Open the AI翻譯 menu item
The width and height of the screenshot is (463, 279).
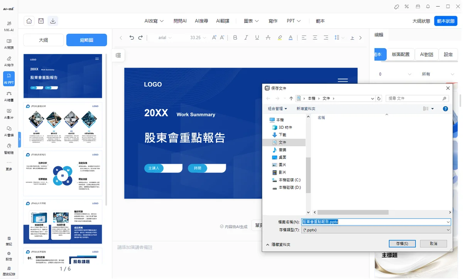[223, 21]
